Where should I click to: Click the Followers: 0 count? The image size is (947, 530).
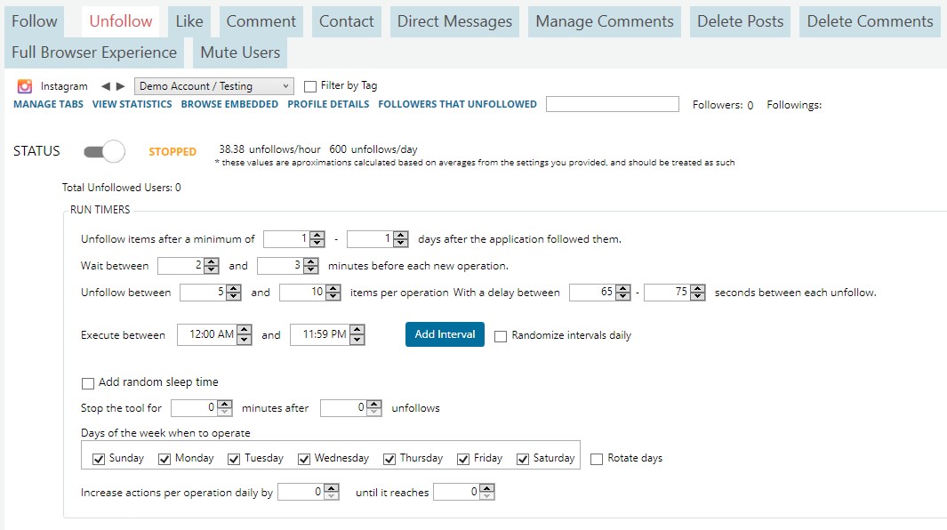tap(723, 105)
